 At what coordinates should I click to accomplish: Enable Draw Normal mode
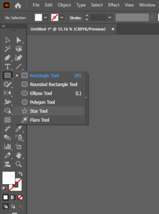(6, 206)
